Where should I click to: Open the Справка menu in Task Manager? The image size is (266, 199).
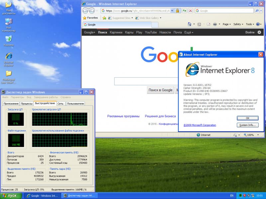point(66,97)
